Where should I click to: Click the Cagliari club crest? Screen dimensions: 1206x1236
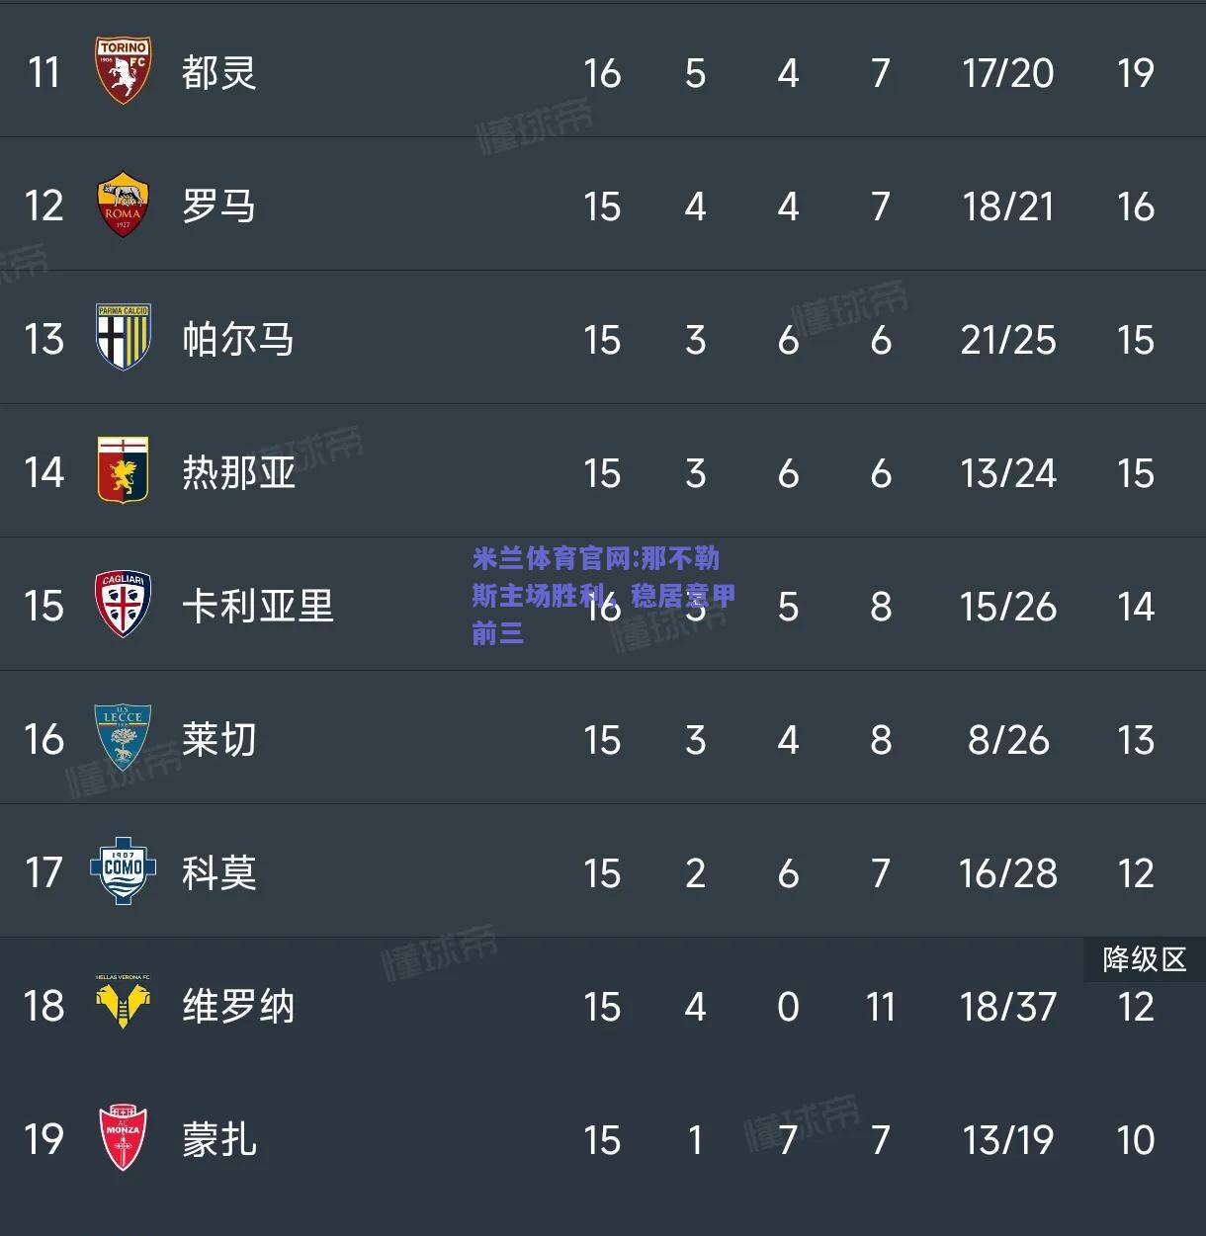click(x=123, y=605)
